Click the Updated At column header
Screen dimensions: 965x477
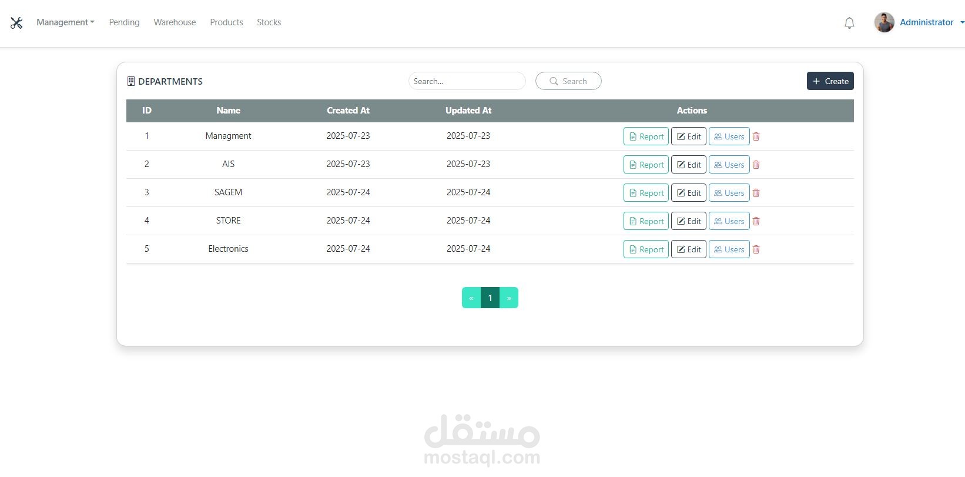pyautogui.click(x=468, y=111)
